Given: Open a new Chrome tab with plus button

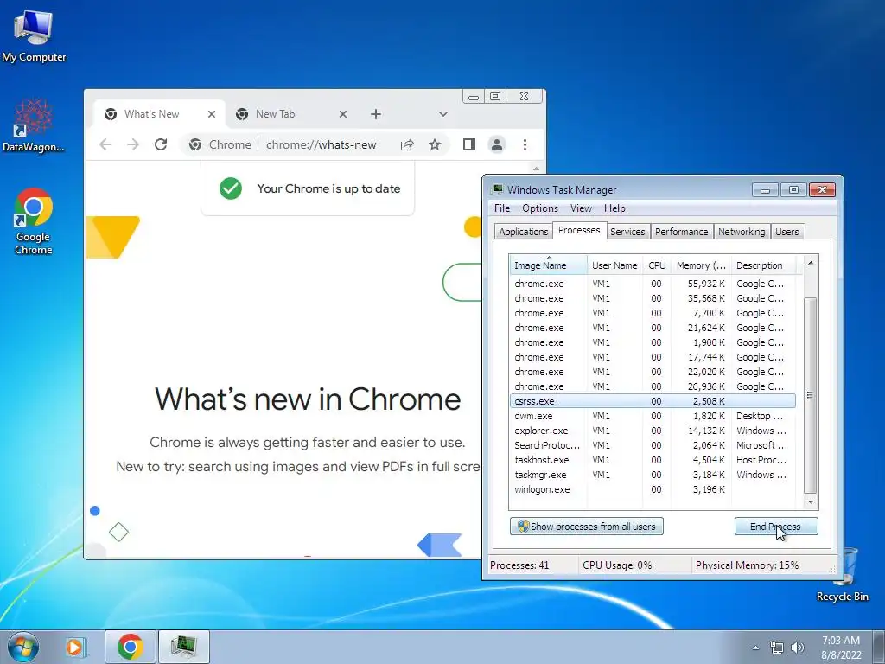Looking at the screenshot, I should (x=376, y=114).
